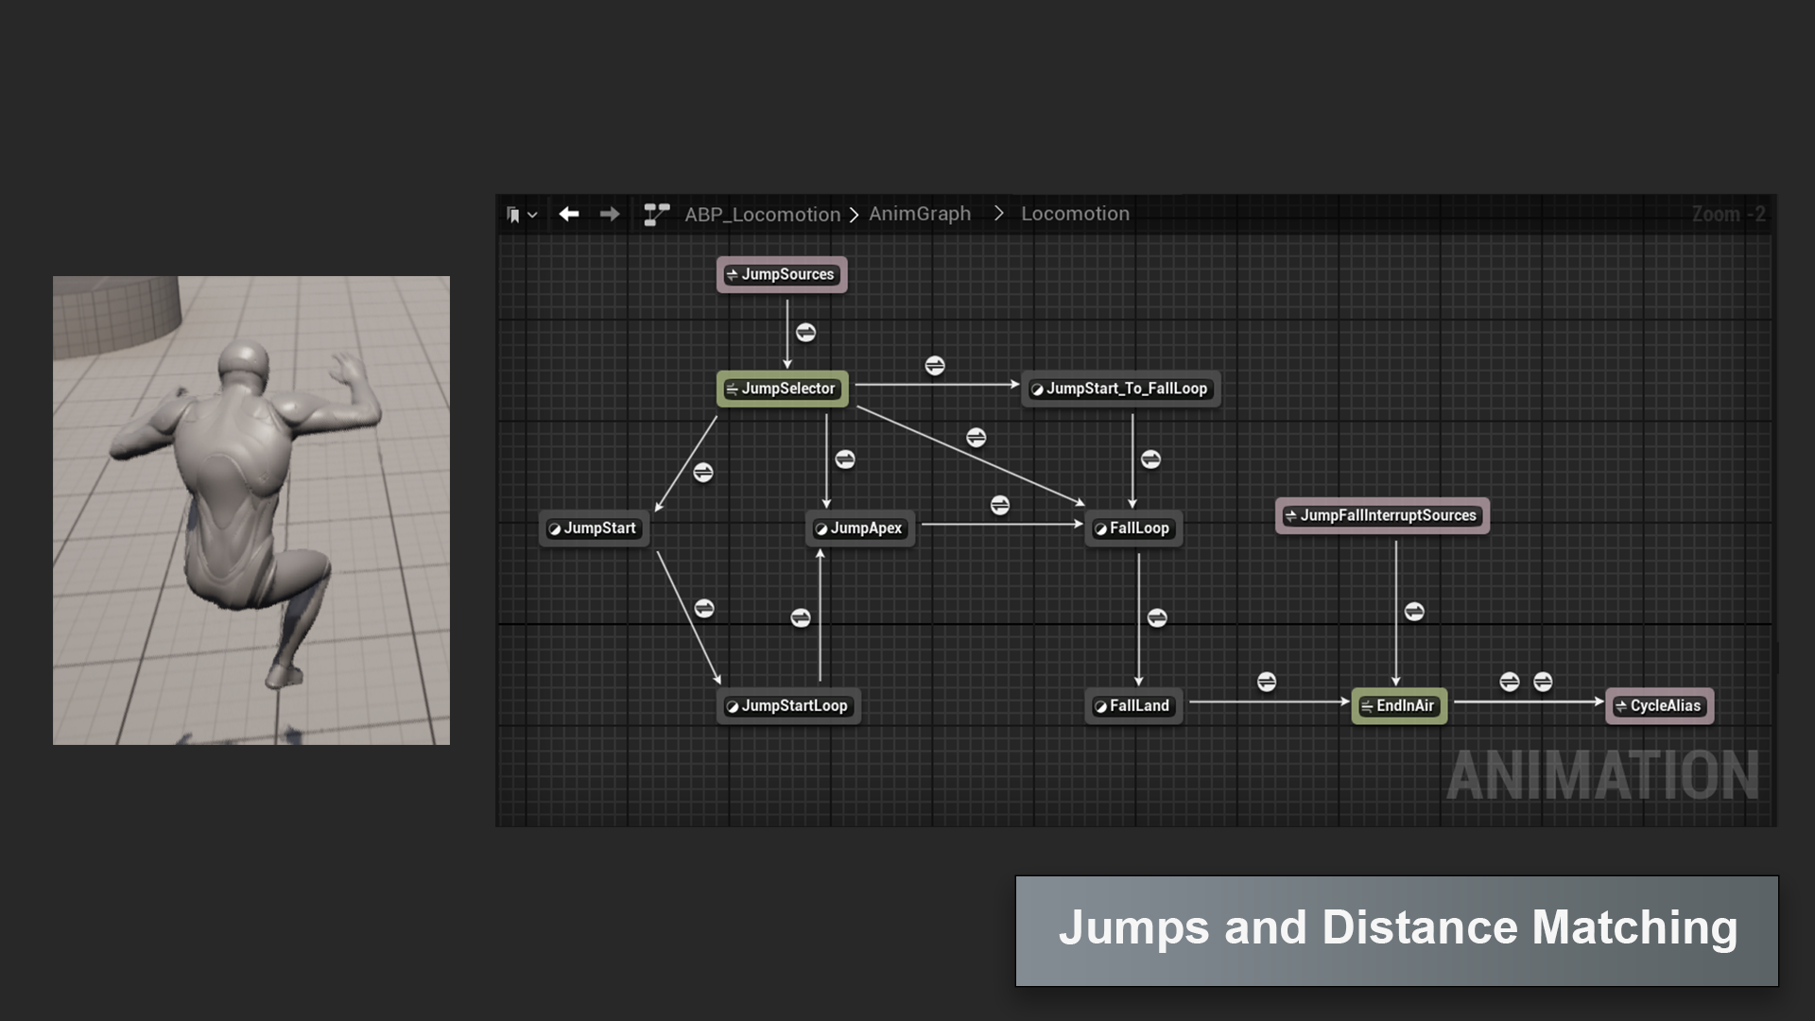Click transition icon from JumpSources to JumpSelector
Screen dimensions: 1815x1021
[805, 333]
